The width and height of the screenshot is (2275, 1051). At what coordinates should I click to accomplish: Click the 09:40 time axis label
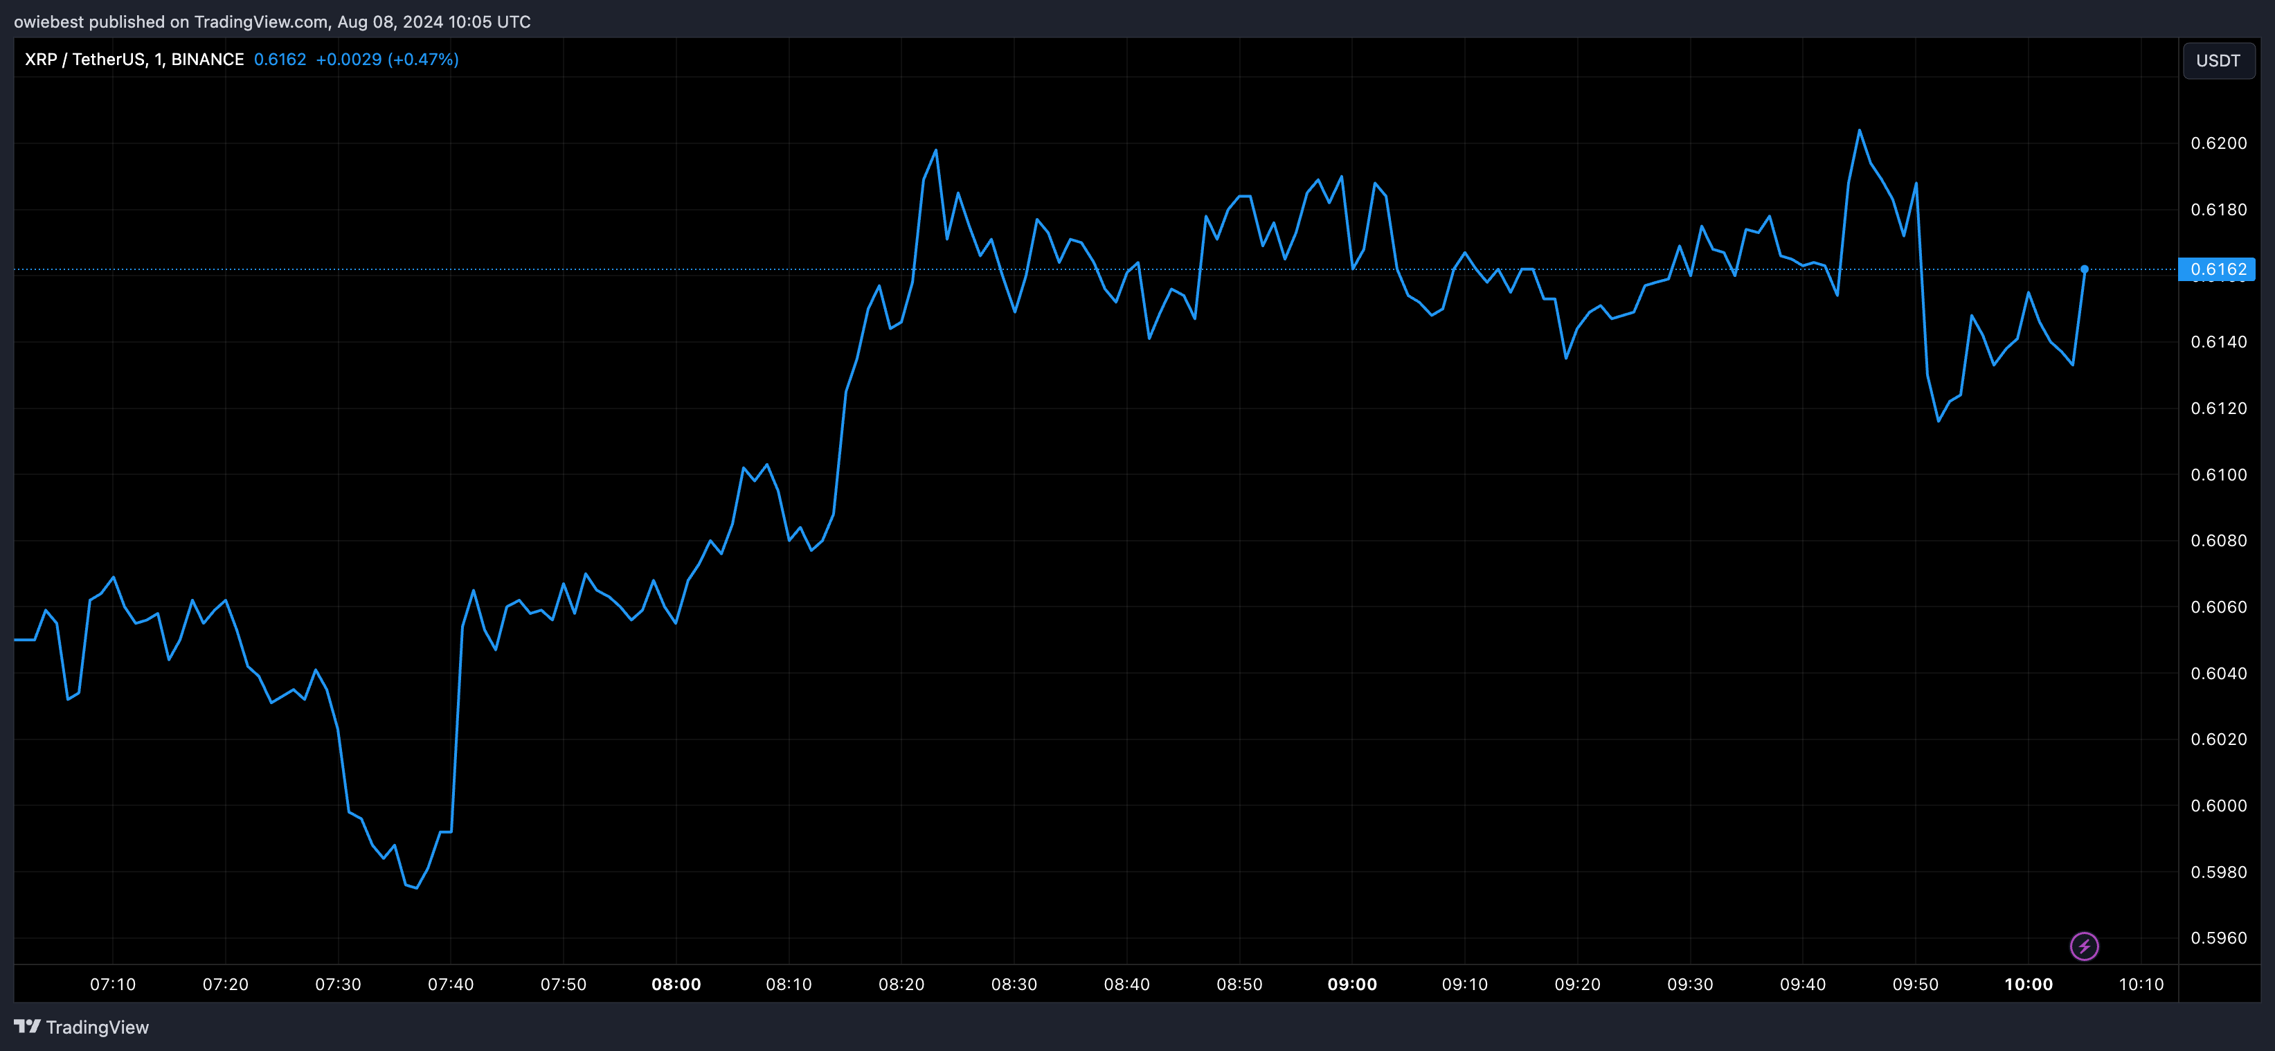1803,984
